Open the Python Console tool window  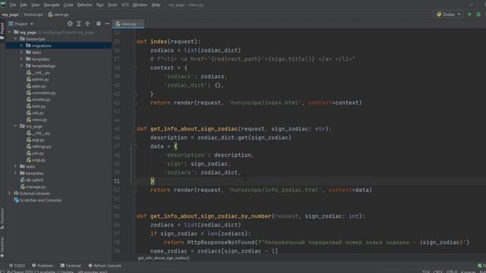point(105,265)
